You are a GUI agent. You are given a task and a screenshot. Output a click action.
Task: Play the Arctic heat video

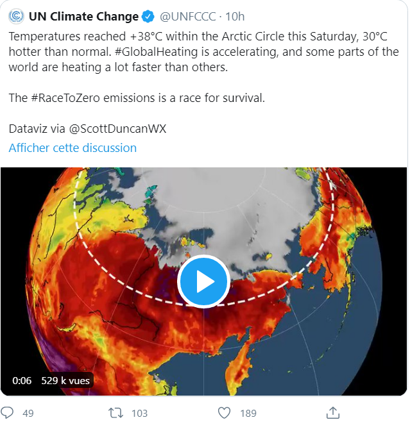[203, 282]
